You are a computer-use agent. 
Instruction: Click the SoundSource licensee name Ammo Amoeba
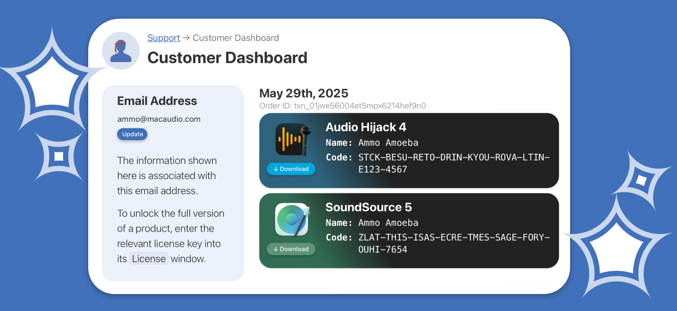[388, 223]
